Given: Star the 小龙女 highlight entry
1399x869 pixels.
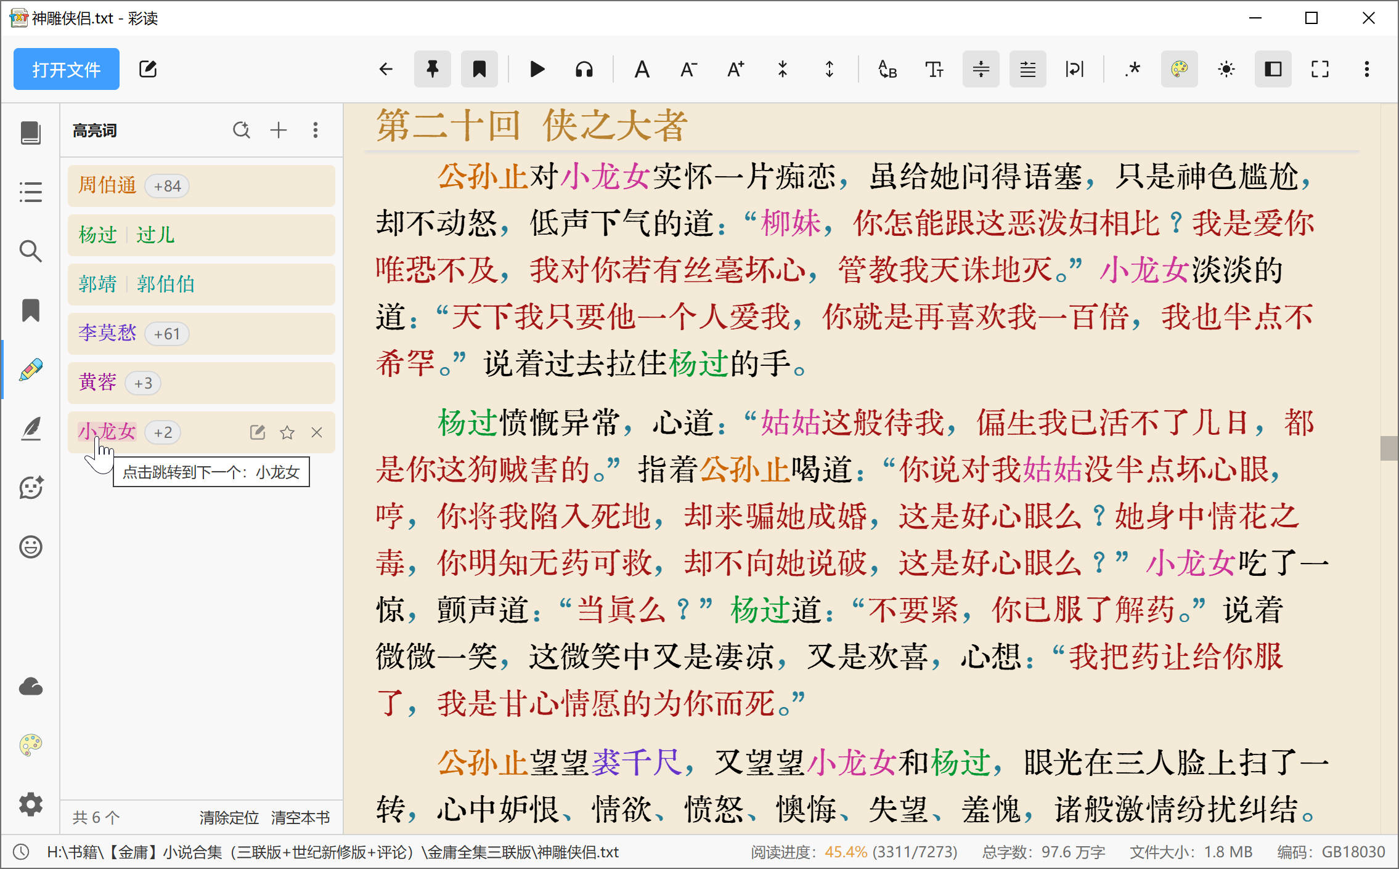Looking at the screenshot, I should click(287, 432).
